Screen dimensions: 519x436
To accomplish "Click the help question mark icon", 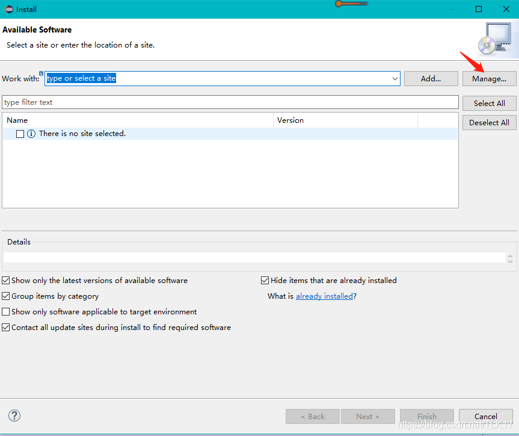I will click(x=14, y=416).
